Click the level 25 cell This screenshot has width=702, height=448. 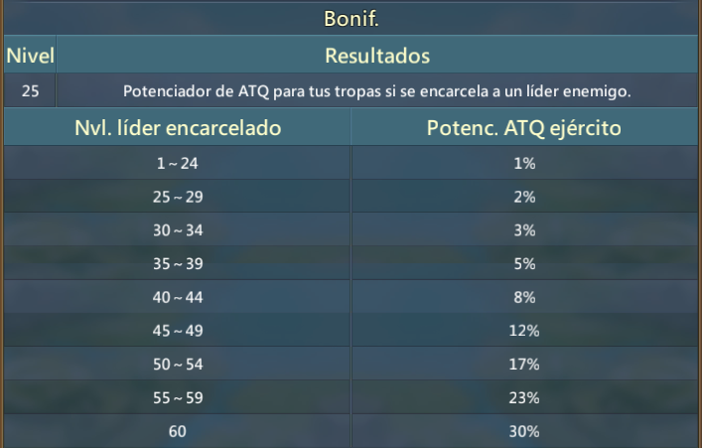pos(30,91)
